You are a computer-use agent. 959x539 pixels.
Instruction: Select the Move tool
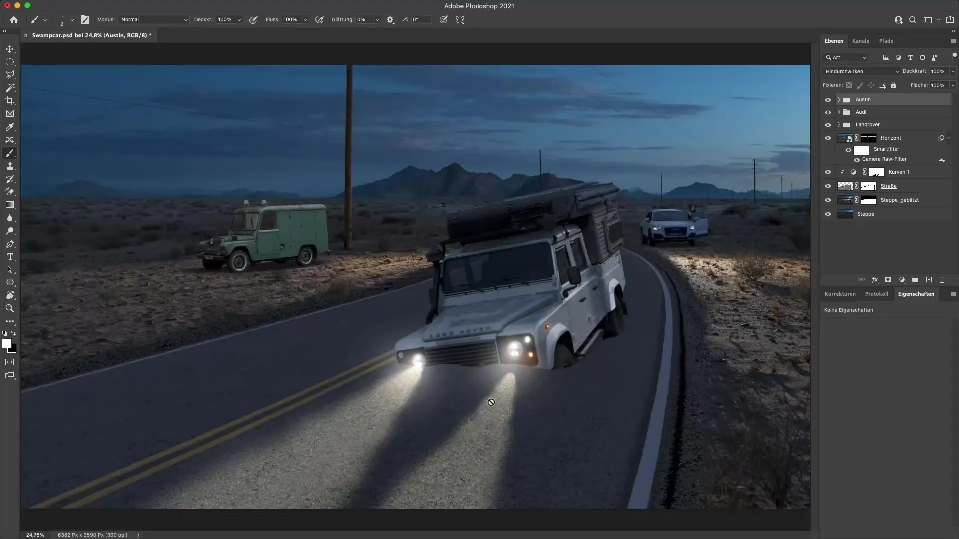(10, 49)
